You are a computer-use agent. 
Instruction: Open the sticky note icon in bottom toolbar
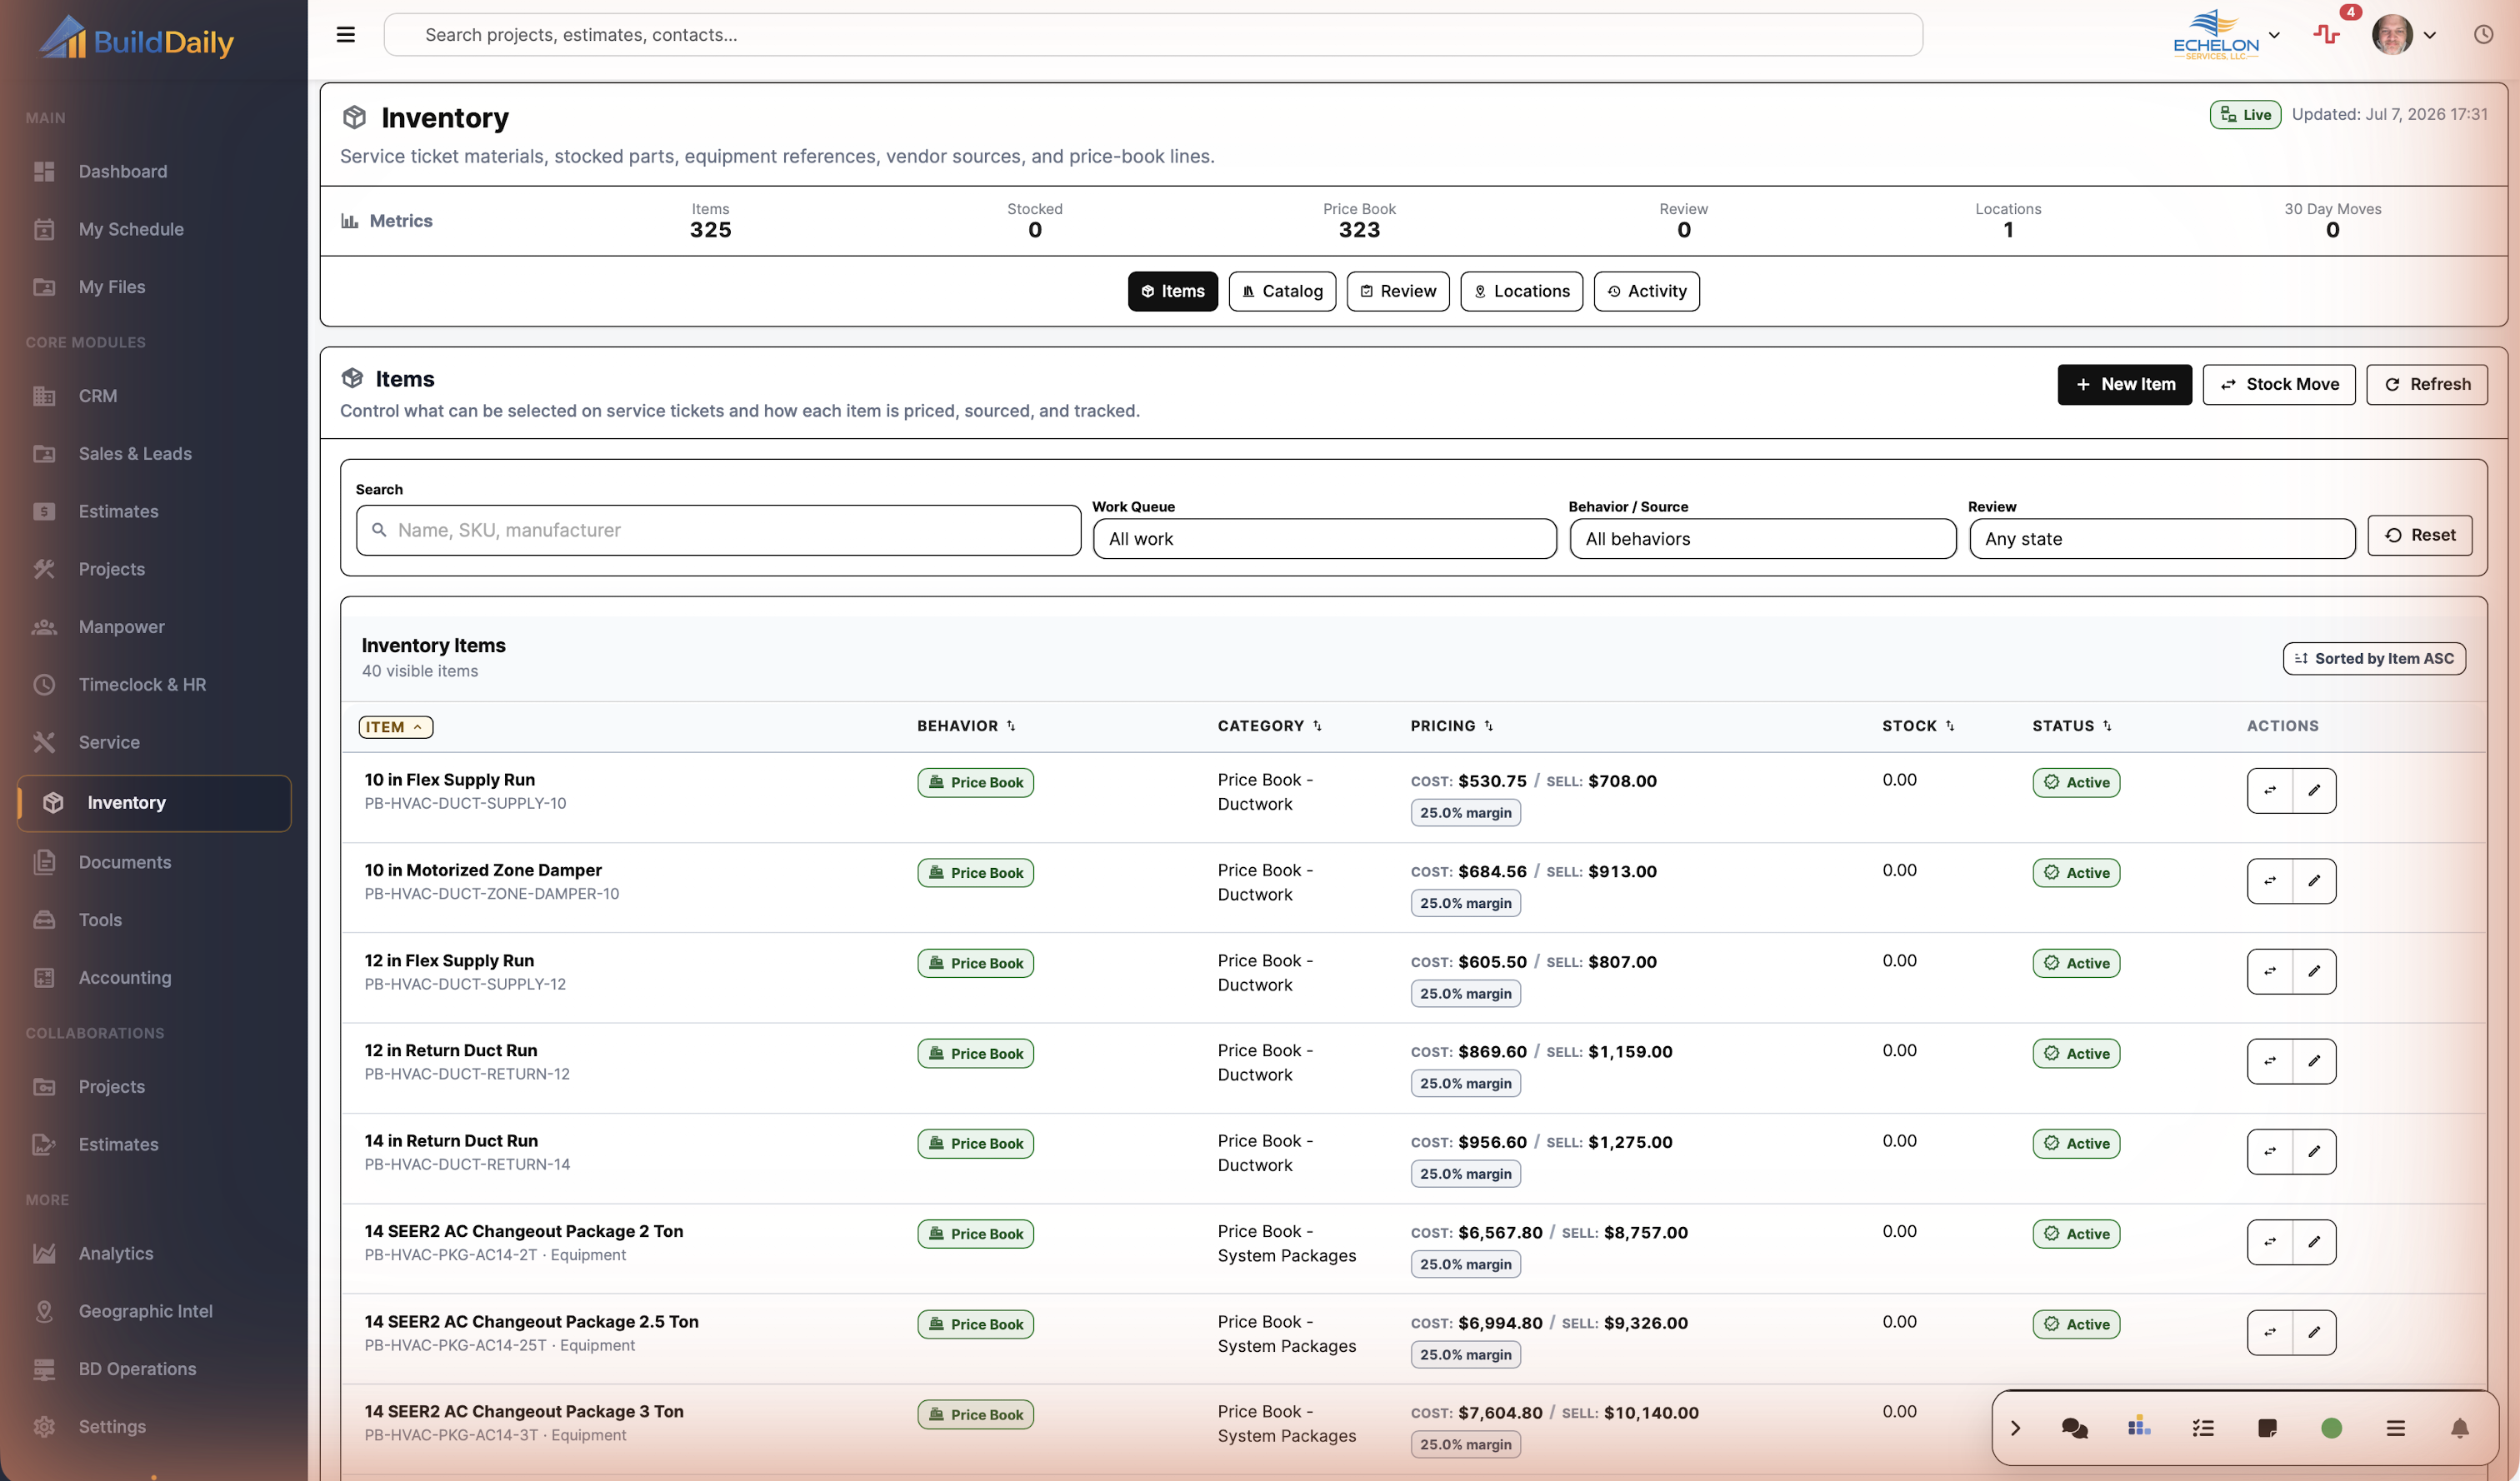tap(2267, 1428)
